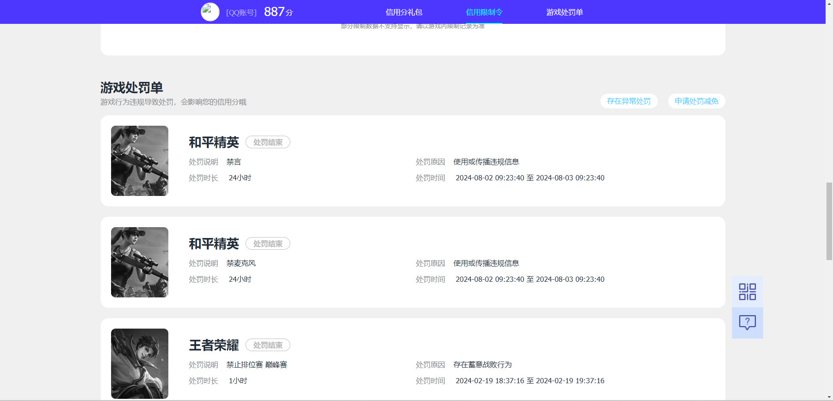Select the 王者荣耀 title text
Screen dimensions: 833x401
214,345
